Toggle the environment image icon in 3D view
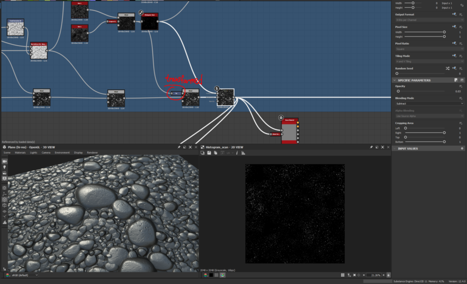The height and width of the screenshot is (284, 467). pyautogui.click(x=5, y=173)
